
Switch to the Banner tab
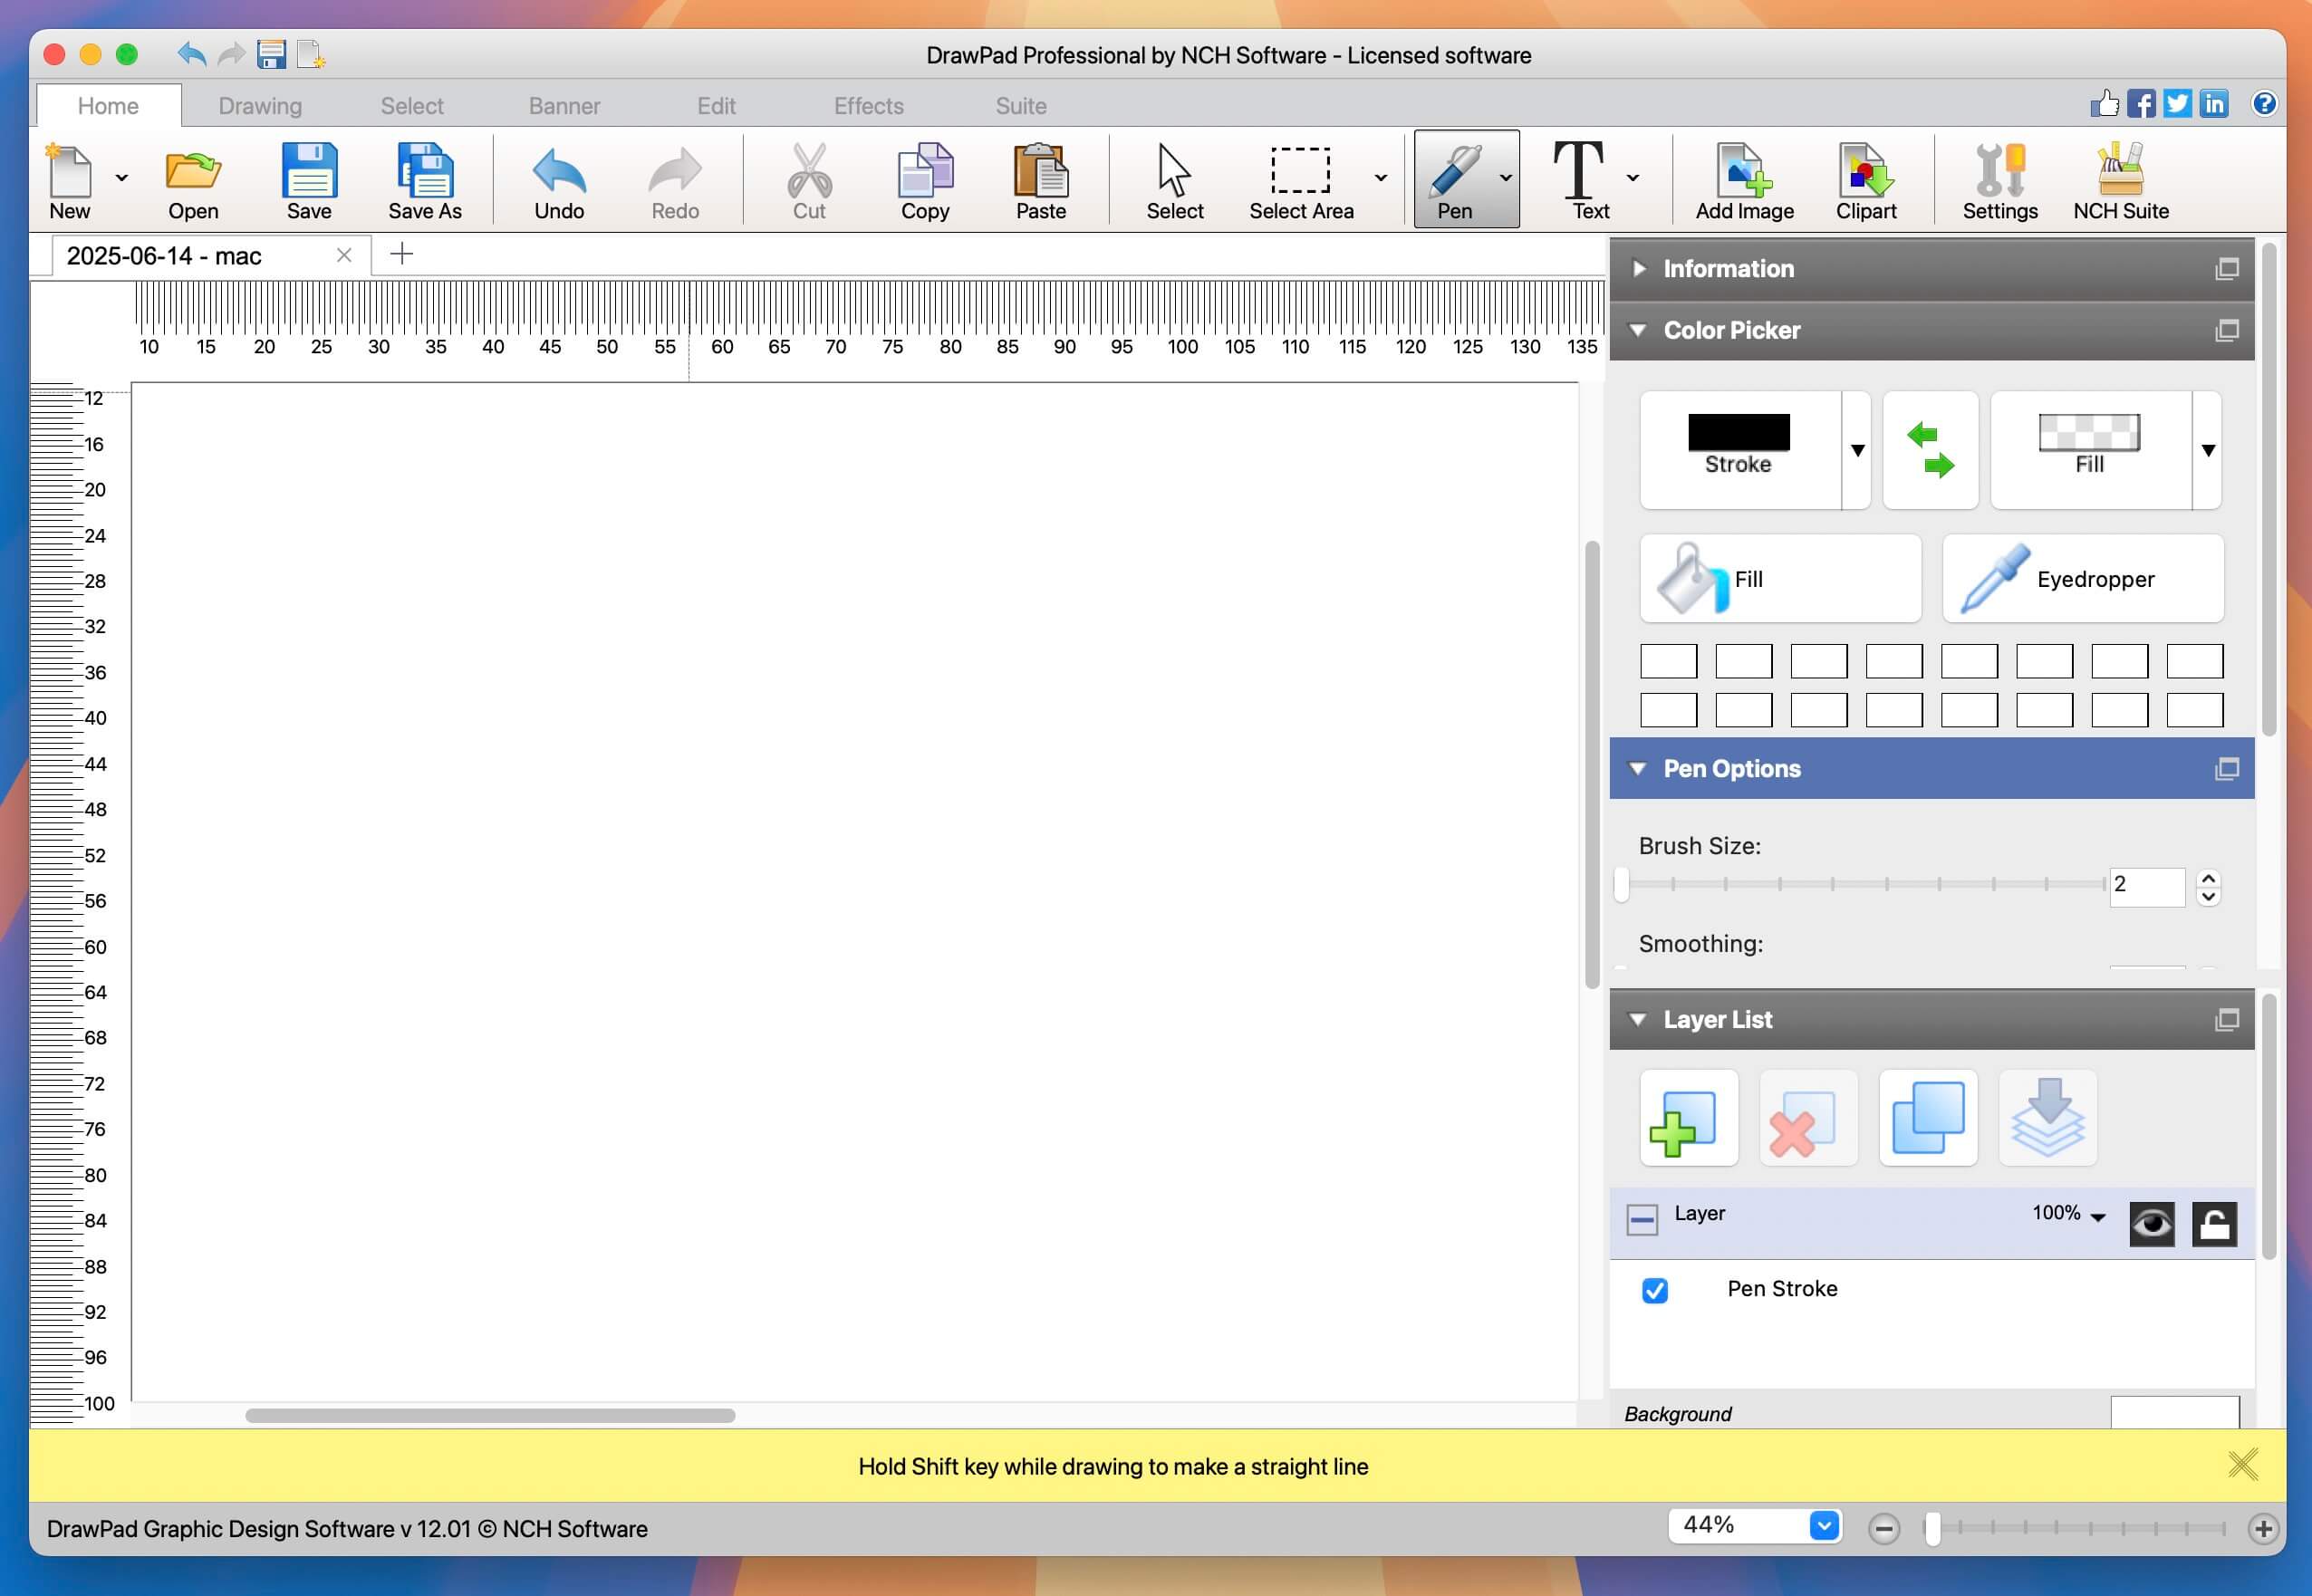pos(564,106)
